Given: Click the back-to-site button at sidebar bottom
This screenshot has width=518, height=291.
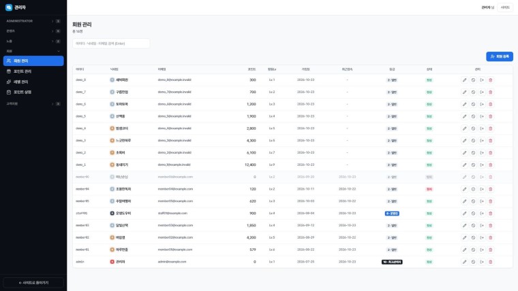Looking at the screenshot, I should point(33,283).
